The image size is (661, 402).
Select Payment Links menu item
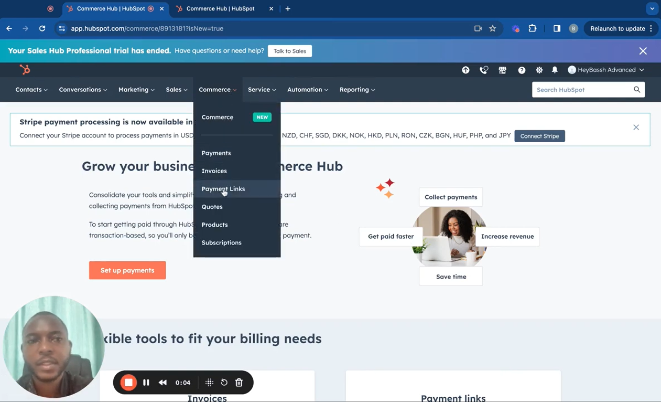pos(236,189)
